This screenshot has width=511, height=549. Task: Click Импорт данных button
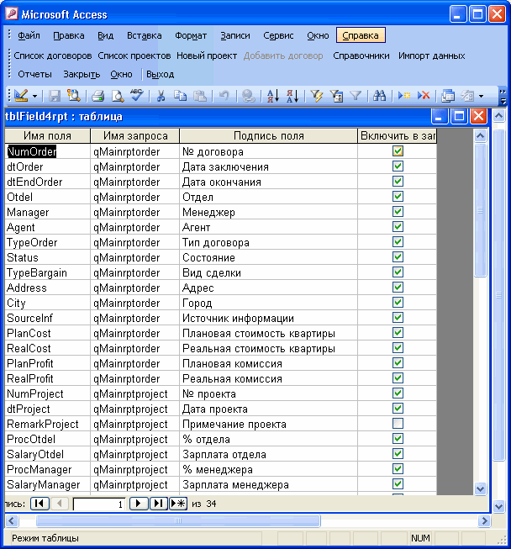(x=431, y=55)
